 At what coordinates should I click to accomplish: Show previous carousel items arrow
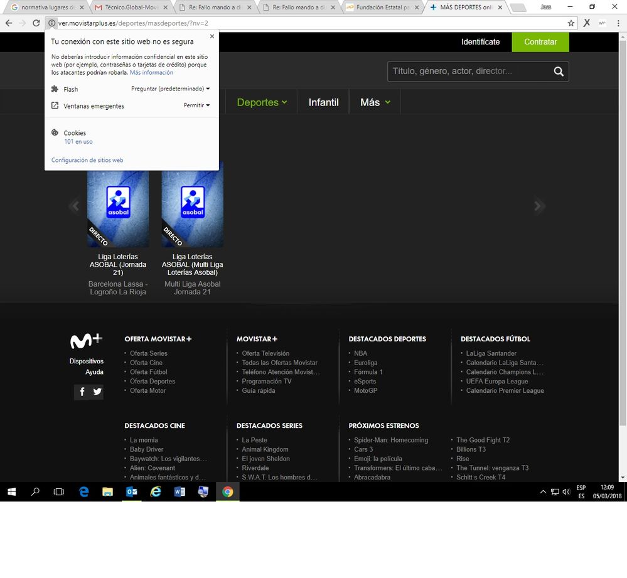tap(75, 205)
